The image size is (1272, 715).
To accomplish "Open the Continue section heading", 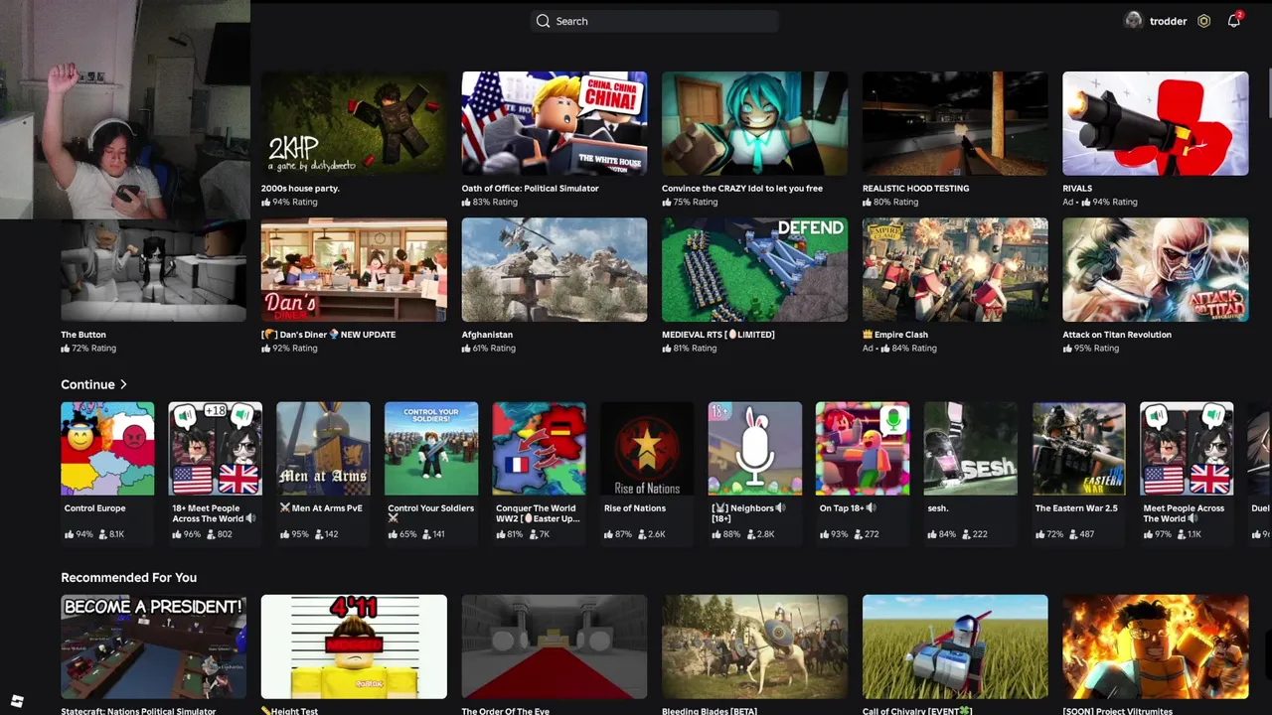I will [x=87, y=384].
